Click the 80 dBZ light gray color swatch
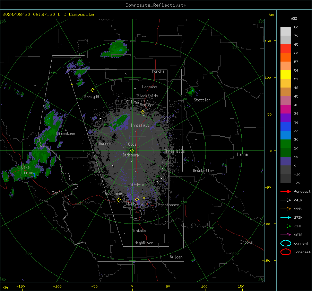The width and height of the screenshot is (312, 291). 286,31
